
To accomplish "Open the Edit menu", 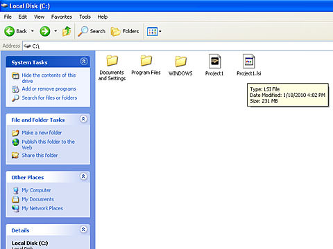I will pos(23,17).
